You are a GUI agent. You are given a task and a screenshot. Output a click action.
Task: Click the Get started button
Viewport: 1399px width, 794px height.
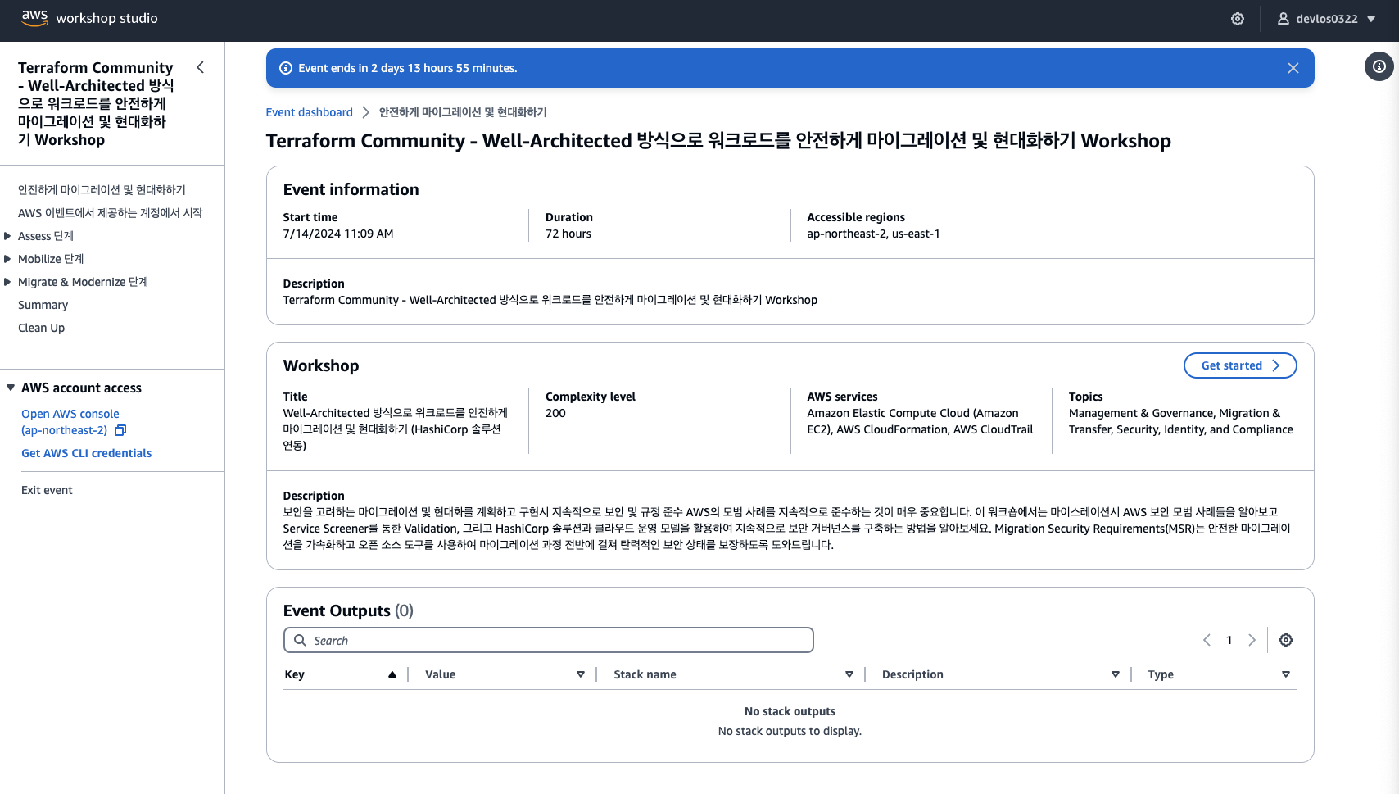click(1240, 365)
